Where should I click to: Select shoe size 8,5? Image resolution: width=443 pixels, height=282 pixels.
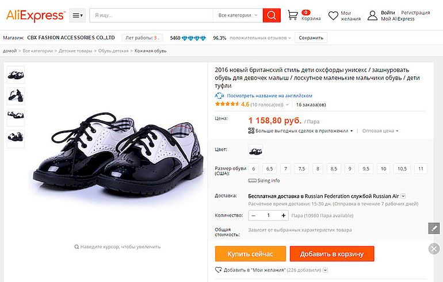[x=334, y=169]
